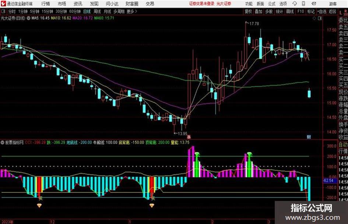Click the 光大证券 broker link
This screenshot has height=224, width=348.
click(x=224, y=4)
